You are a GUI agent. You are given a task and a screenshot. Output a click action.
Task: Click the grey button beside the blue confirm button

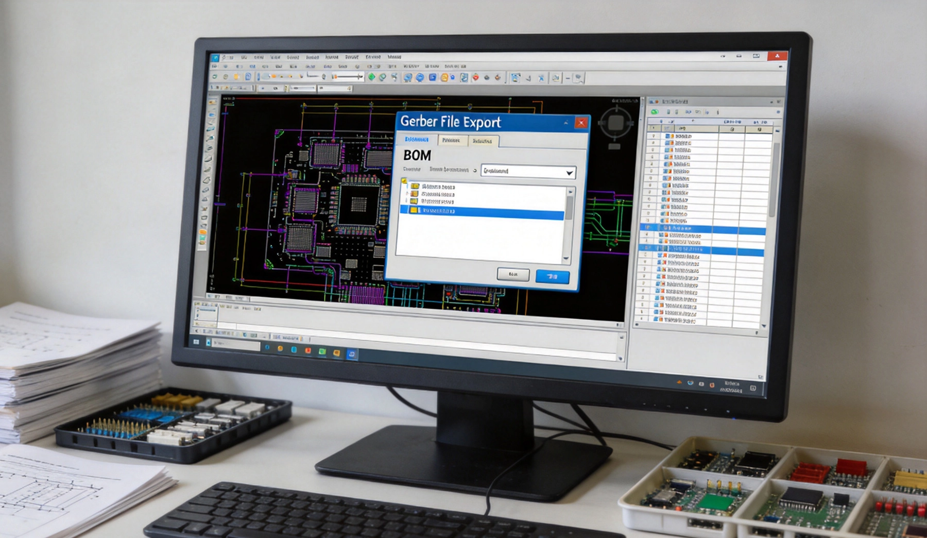[x=513, y=275]
